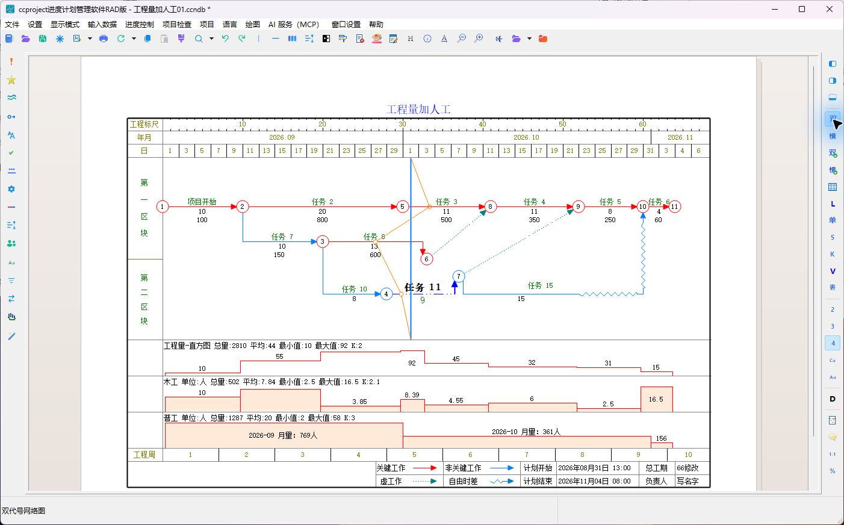The width and height of the screenshot is (844, 525).
Task: Click the blue vertical current-date line
Action: tap(411, 248)
